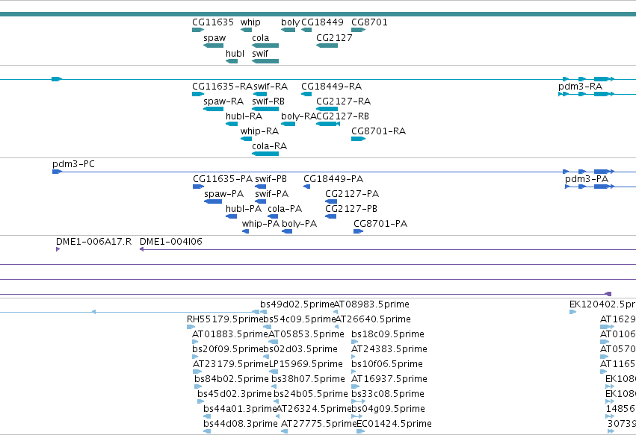Click the boly-RA transcript label
The height and width of the screenshot is (435, 636).
[298, 116]
